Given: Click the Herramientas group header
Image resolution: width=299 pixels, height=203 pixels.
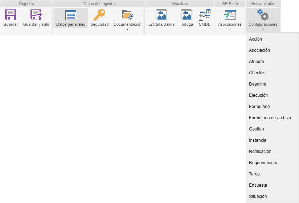Looking at the screenshot, I should click(x=263, y=4).
